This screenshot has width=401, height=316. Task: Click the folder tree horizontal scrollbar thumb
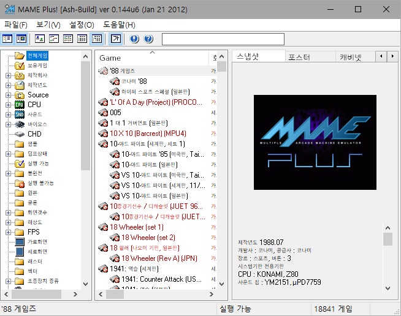tap(36, 295)
